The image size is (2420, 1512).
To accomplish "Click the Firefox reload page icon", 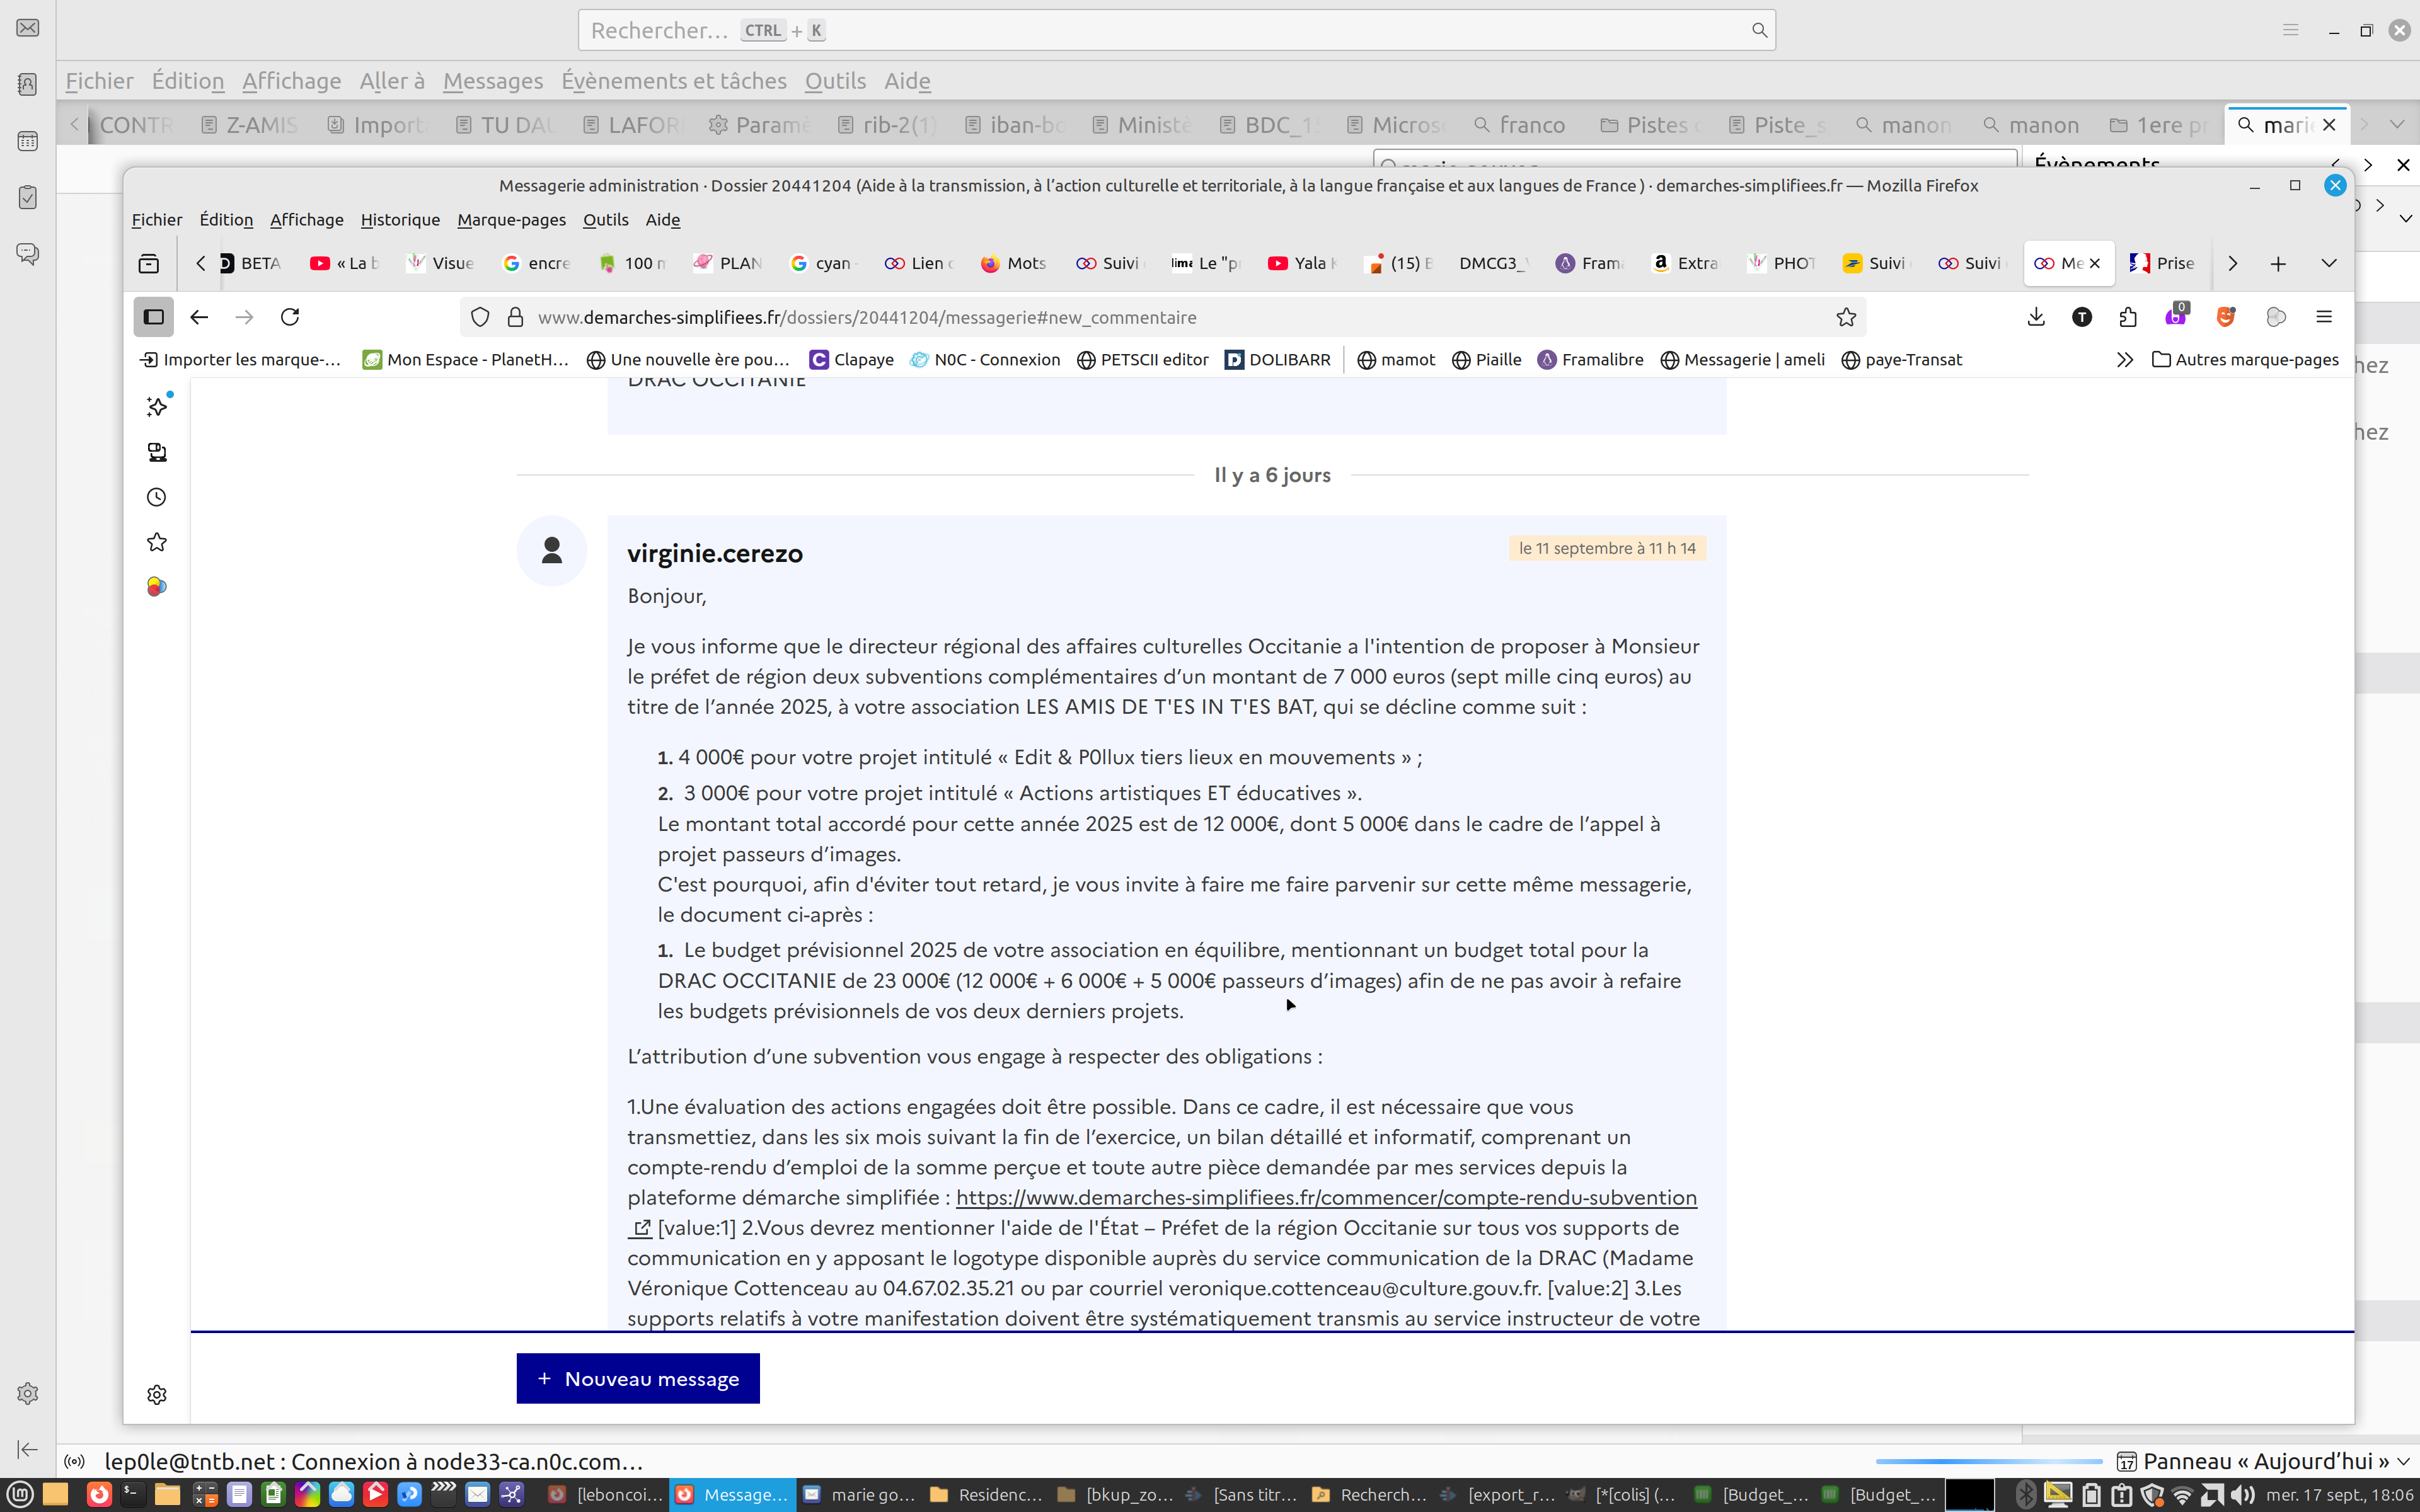I will click(x=290, y=317).
